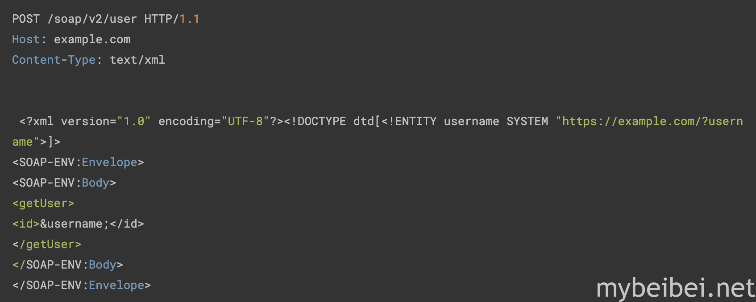This screenshot has width=756, height=302.
Task: Click the POST method keyword
Action: 26,19
